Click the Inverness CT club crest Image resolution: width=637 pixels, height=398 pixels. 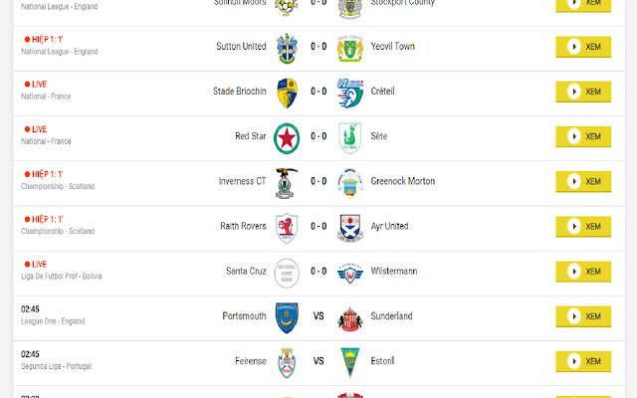click(x=287, y=183)
